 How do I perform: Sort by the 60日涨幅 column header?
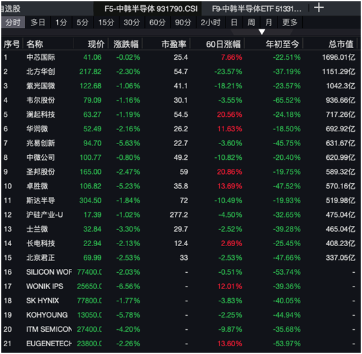223,44
